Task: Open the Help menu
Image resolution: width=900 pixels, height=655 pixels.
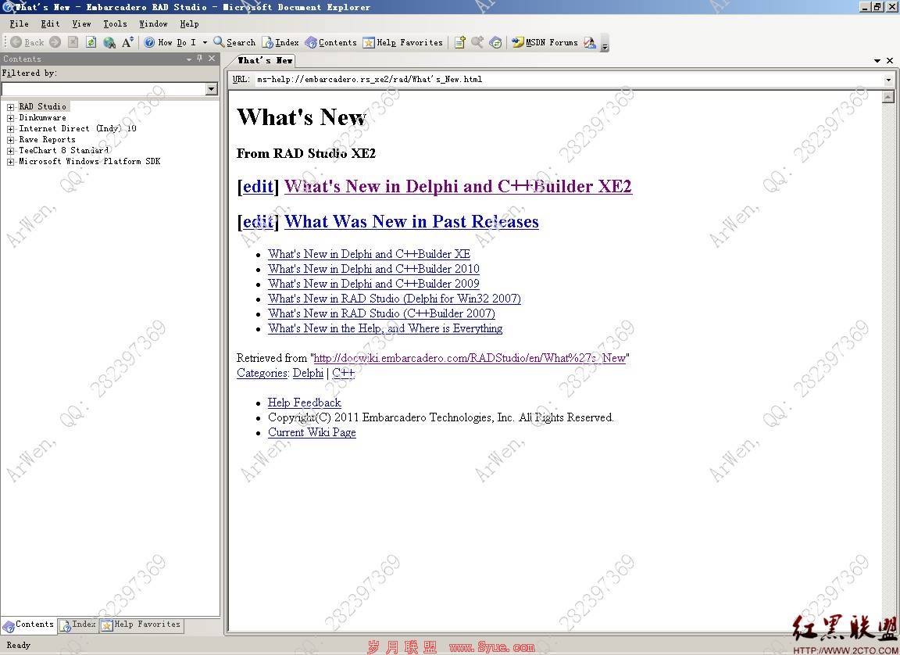Action: (x=189, y=23)
